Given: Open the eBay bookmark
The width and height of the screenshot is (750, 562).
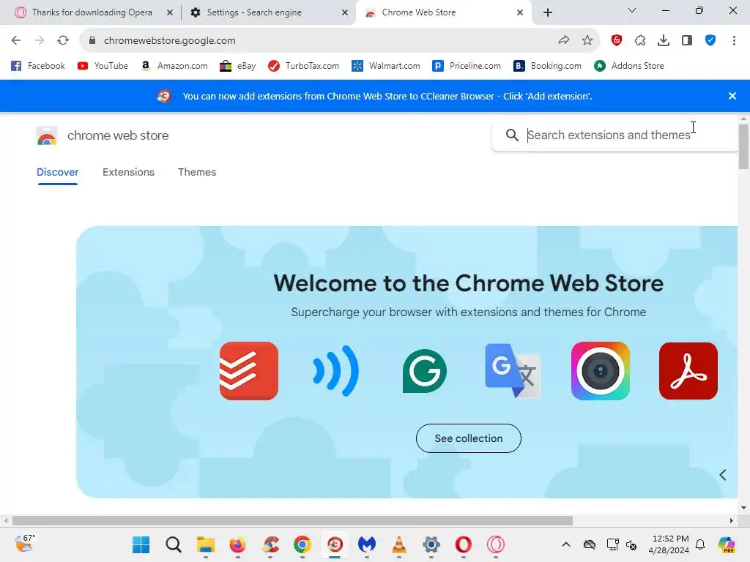Looking at the screenshot, I should (238, 66).
